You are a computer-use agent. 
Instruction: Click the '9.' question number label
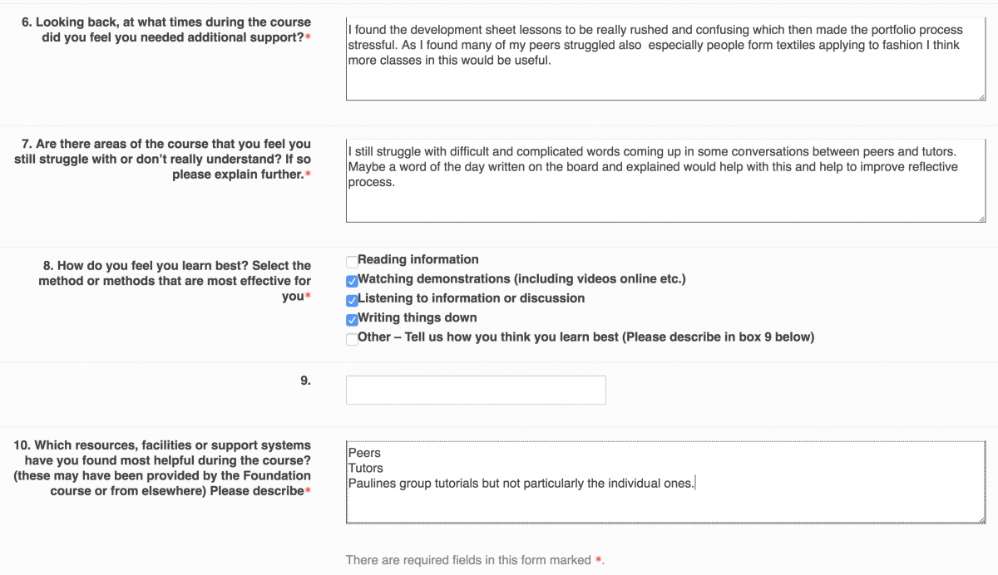[x=305, y=380]
